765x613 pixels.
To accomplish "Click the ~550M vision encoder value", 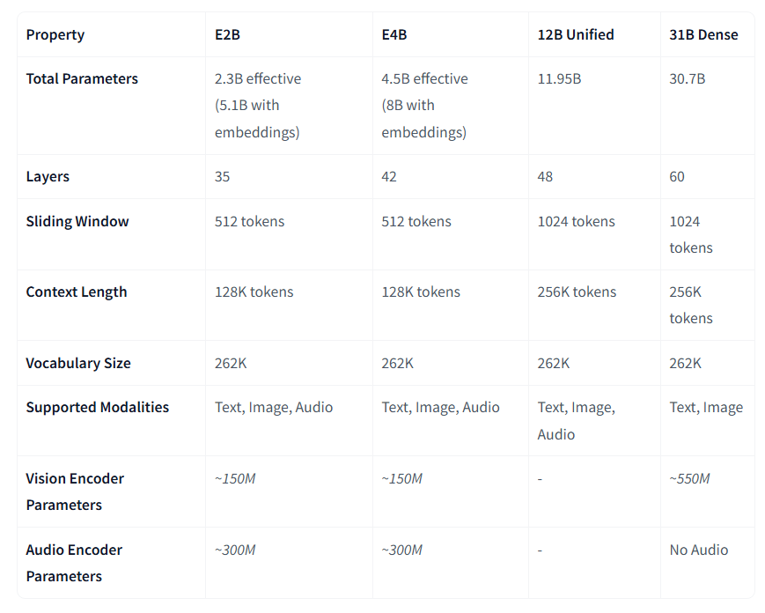I will pos(689,478).
